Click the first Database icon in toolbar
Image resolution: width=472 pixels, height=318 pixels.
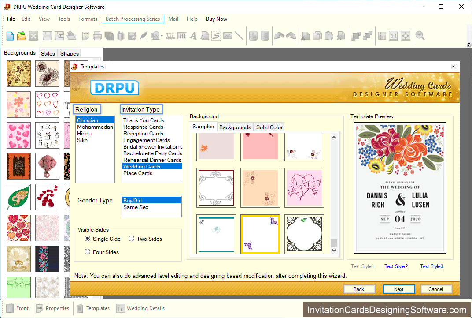pos(253,36)
